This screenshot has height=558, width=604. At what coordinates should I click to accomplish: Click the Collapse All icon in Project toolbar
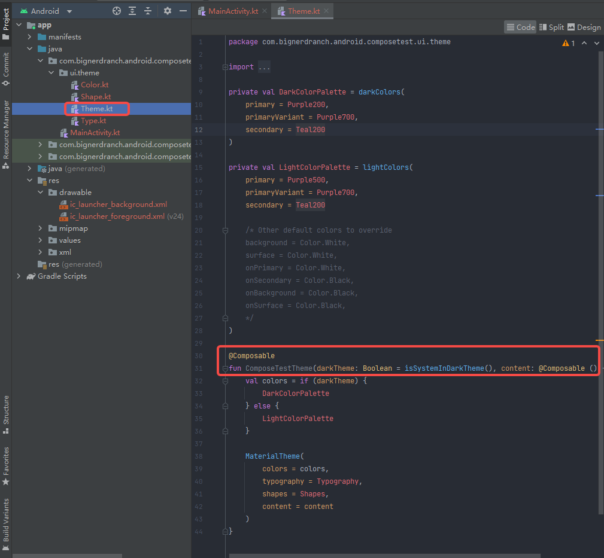coord(148,11)
